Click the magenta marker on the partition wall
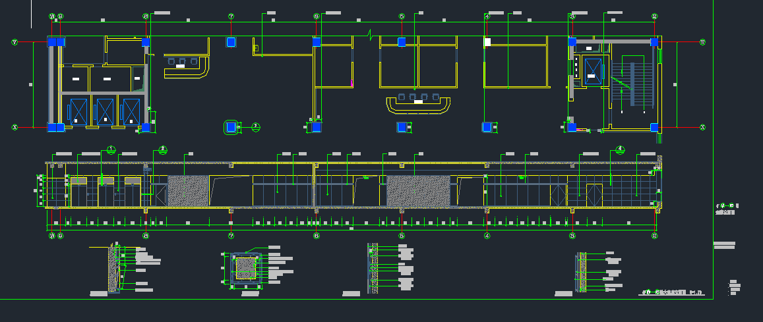This screenshot has width=763, height=322. pos(352,84)
